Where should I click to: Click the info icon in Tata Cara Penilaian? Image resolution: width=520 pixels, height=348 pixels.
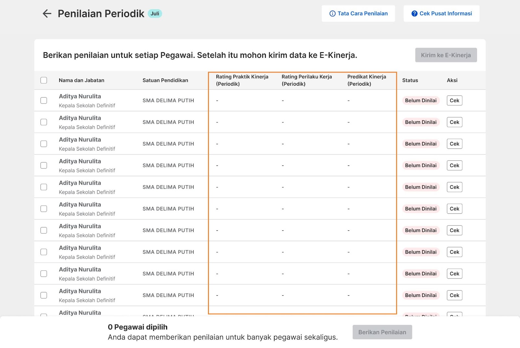(332, 14)
